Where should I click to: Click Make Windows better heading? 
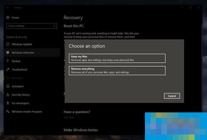click(81, 130)
